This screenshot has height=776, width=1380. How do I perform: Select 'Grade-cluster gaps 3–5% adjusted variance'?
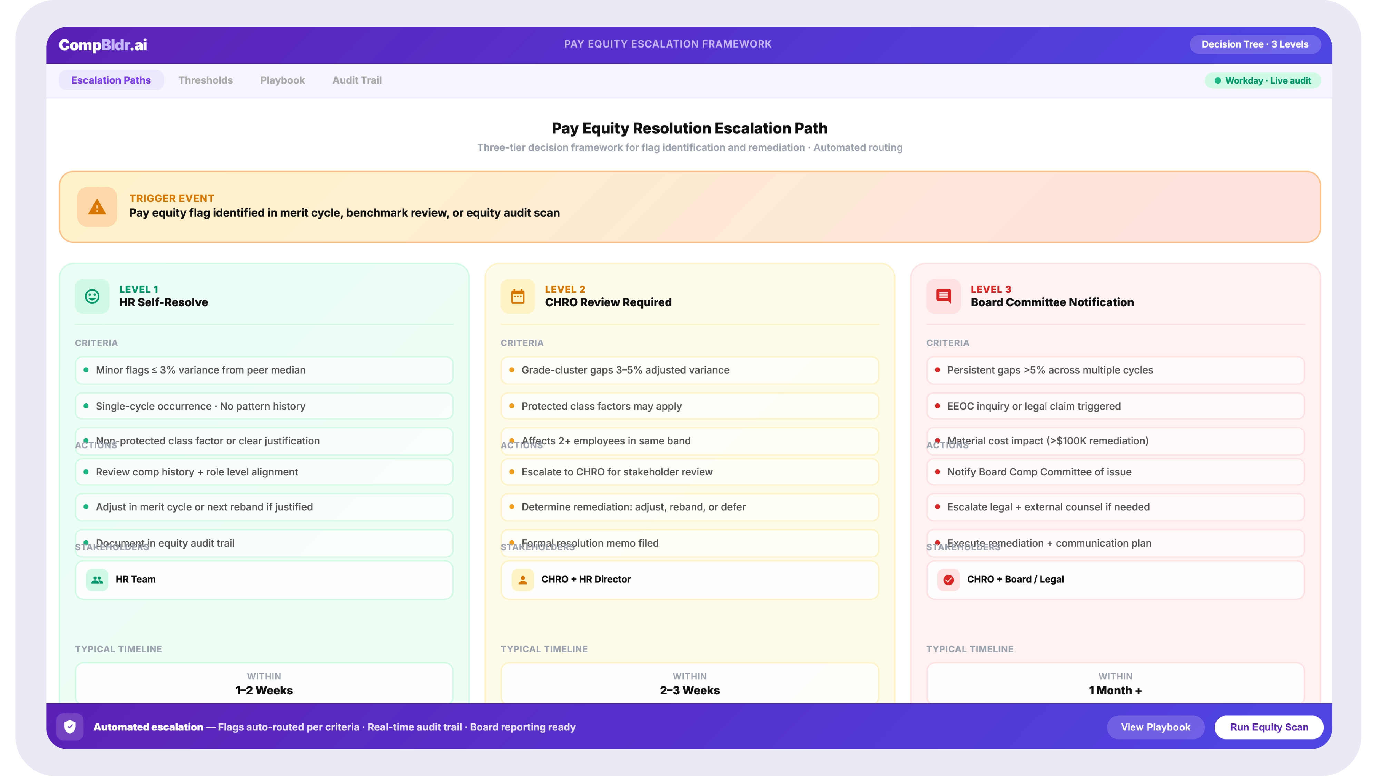coord(689,370)
